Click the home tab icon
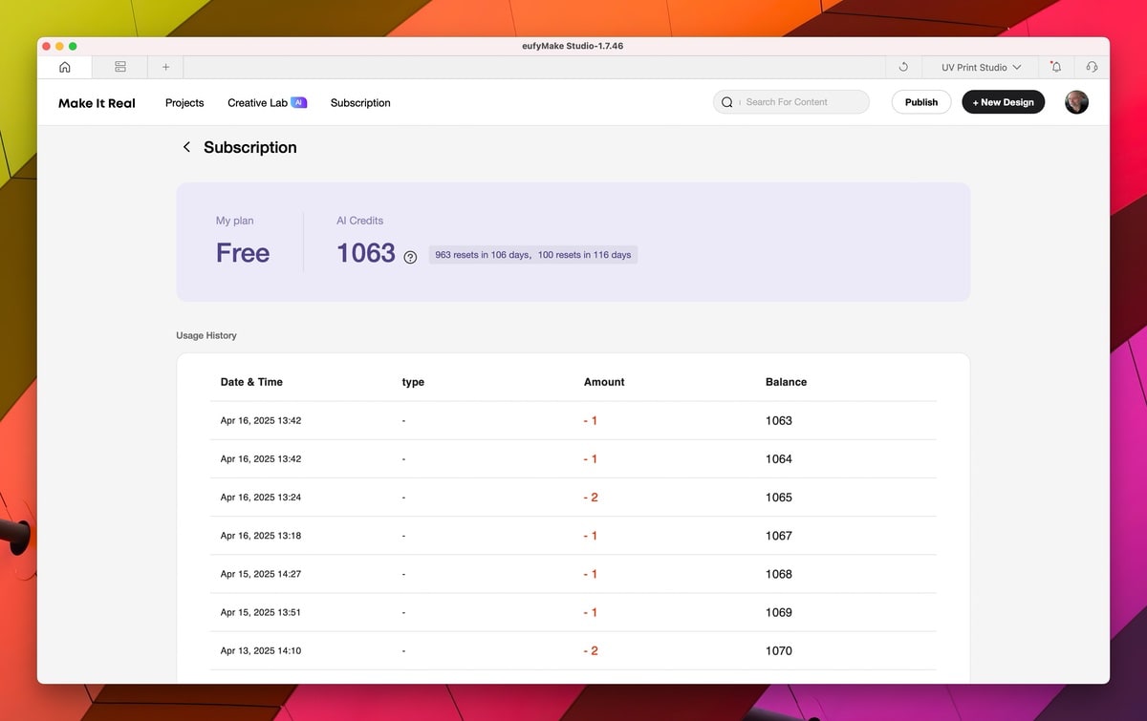 coord(65,67)
